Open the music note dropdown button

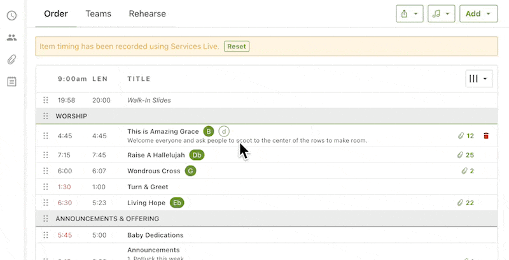(441, 13)
